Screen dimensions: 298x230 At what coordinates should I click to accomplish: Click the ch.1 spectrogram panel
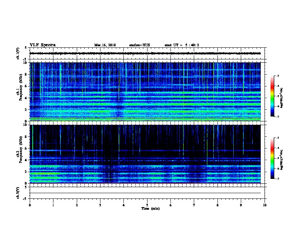[145, 92]
